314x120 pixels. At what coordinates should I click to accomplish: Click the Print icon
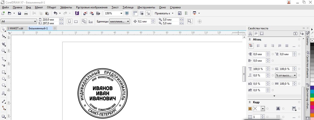pos(26,13)
